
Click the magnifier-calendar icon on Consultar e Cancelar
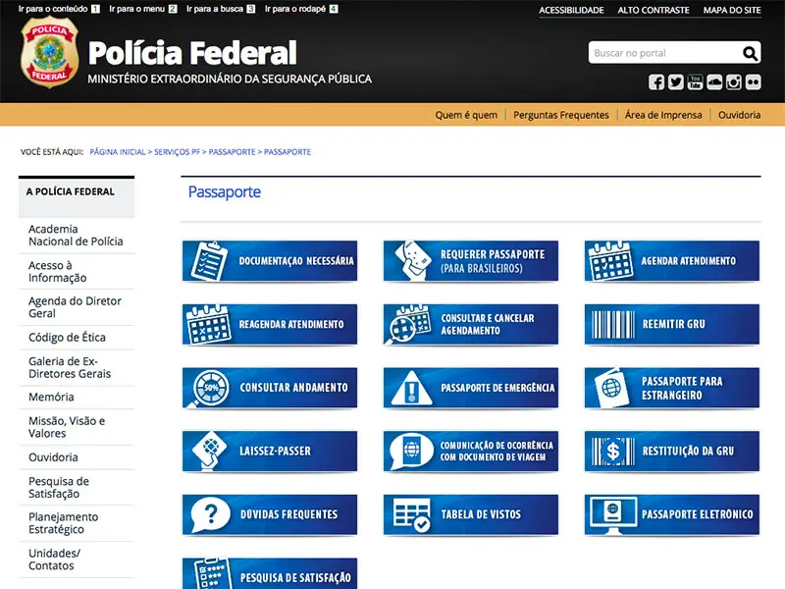[x=409, y=325]
